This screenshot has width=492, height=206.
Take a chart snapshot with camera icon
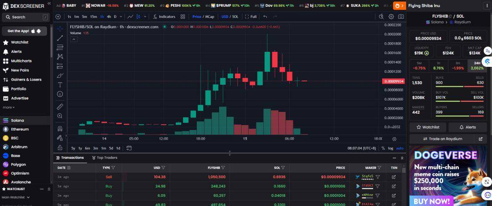tap(401, 16)
